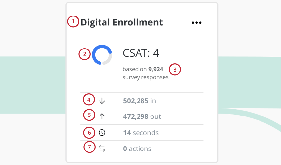Image resolution: width=281 pixels, height=165 pixels.
Task: Click the red annotation marker 7
Action: pyautogui.click(x=90, y=147)
